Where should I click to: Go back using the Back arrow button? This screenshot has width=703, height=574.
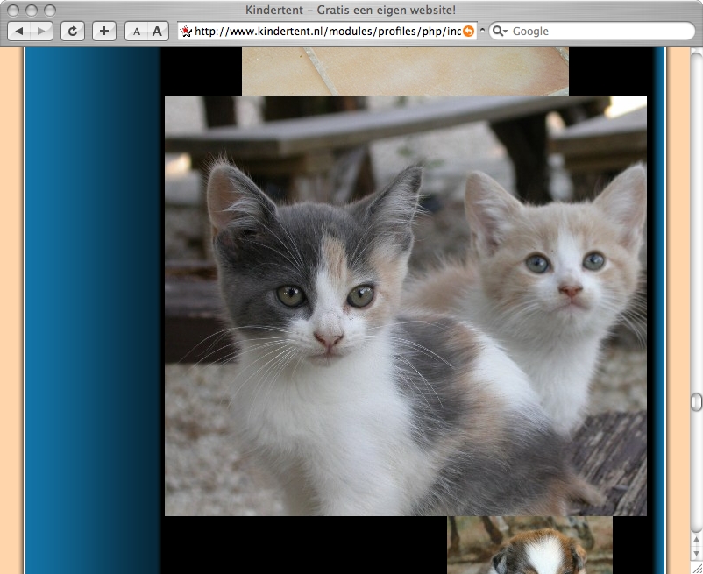click(x=19, y=32)
